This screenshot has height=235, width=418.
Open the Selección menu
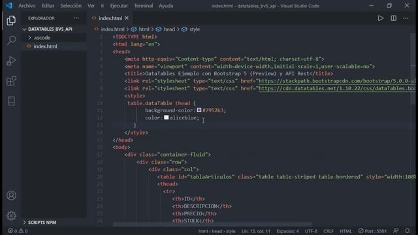tap(71, 6)
